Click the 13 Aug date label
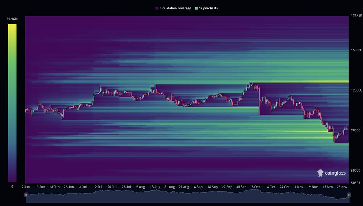 [x=155, y=187]
